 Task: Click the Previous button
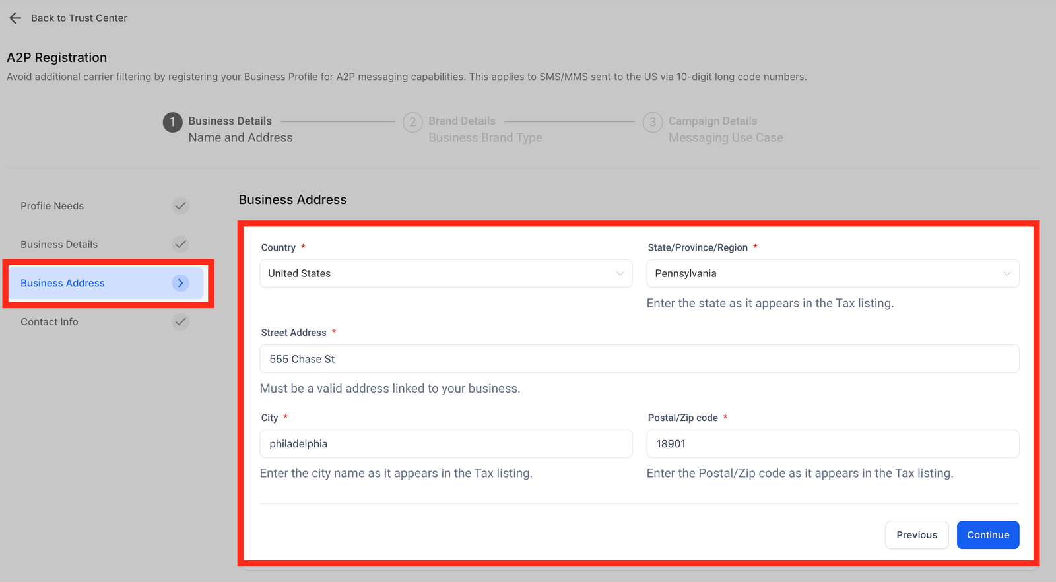click(x=916, y=535)
